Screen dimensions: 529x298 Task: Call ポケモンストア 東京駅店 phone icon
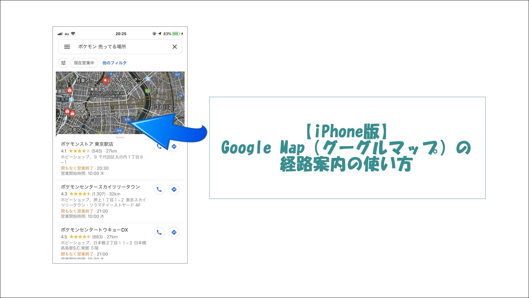(159, 146)
